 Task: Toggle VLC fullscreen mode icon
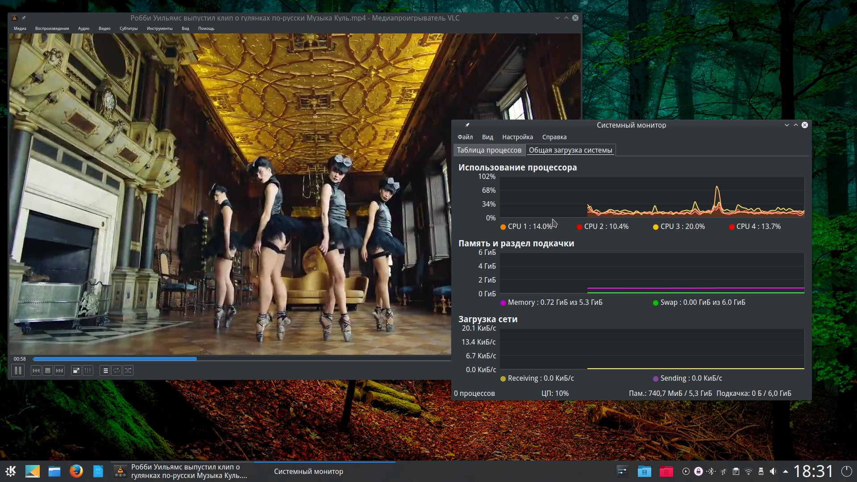[76, 370]
